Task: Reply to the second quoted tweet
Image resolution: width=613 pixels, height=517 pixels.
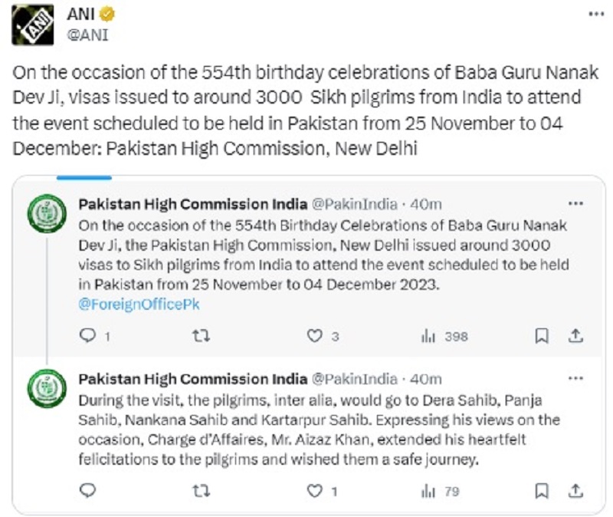Action: (x=87, y=490)
